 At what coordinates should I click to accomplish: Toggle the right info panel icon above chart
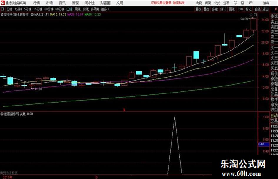point(255,14)
